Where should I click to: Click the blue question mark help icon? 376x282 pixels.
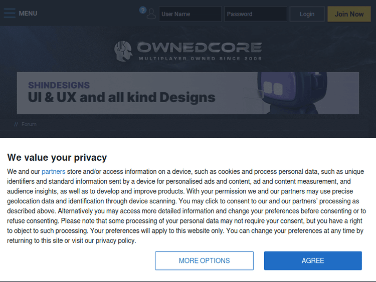[142, 10]
